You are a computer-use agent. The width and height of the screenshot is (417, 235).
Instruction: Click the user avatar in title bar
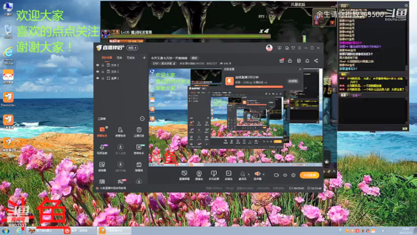click(269, 48)
